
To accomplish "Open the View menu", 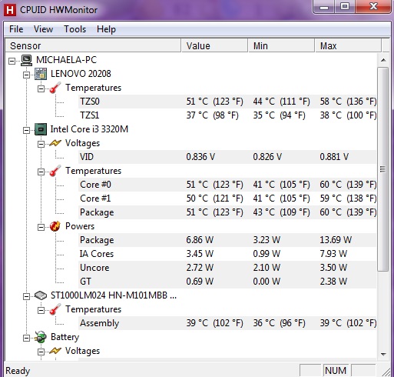I will click(x=43, y=29).
